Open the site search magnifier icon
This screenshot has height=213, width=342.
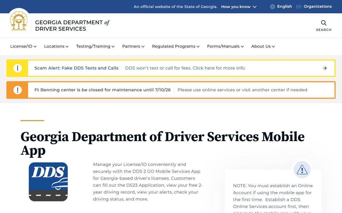pyautogui.click(x=324, y=23)
